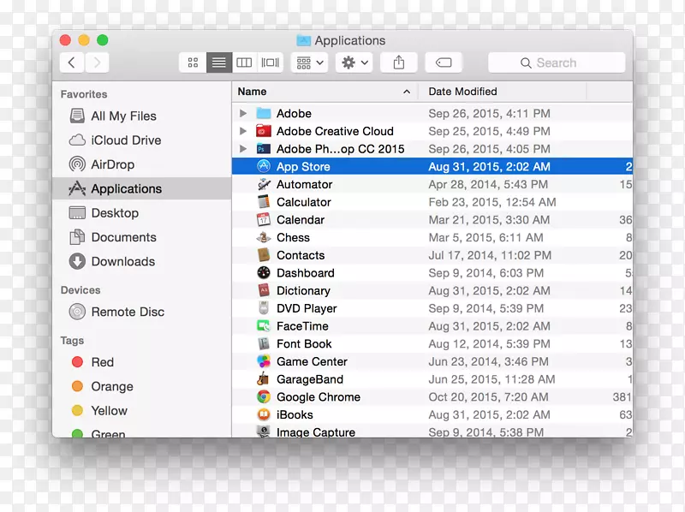Switch to column view

coord(245,63)
